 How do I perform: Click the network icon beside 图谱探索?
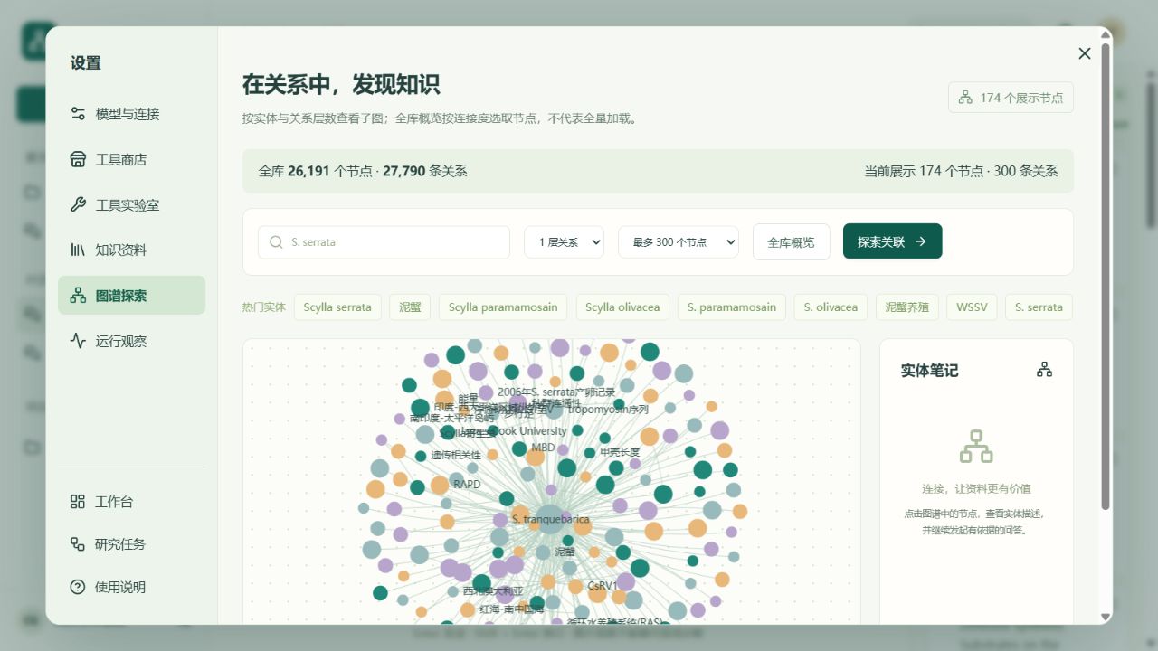78,295
